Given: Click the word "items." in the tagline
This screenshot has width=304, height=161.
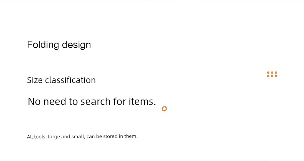Looking at the screenshot, I should (142, 101).
